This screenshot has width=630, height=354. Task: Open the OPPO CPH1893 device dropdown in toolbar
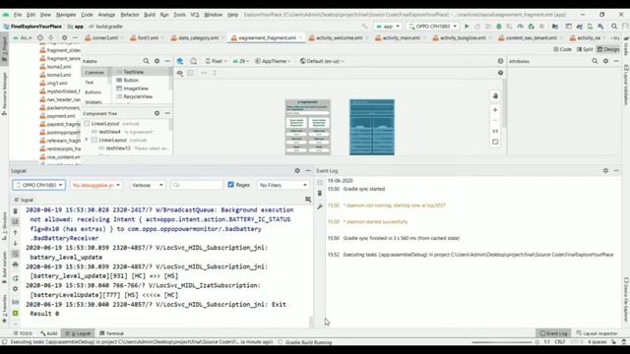(432, 27)
